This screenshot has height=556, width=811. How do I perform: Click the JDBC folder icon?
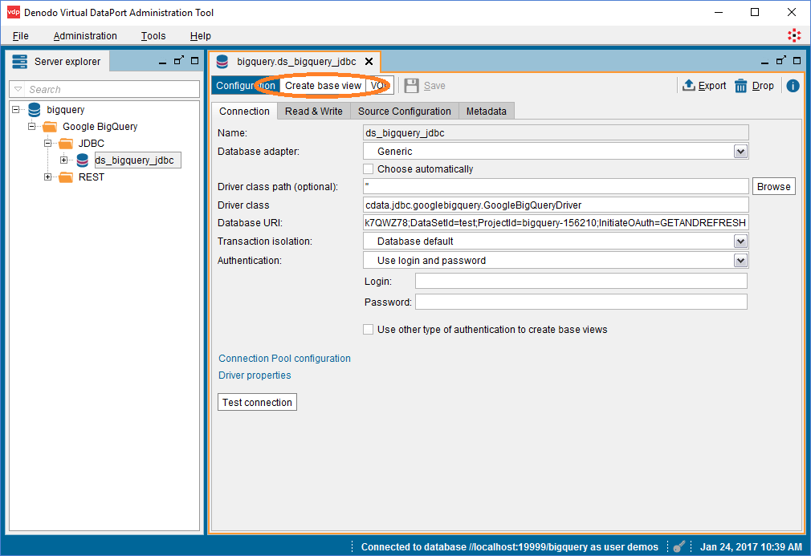tap(66, 143)
